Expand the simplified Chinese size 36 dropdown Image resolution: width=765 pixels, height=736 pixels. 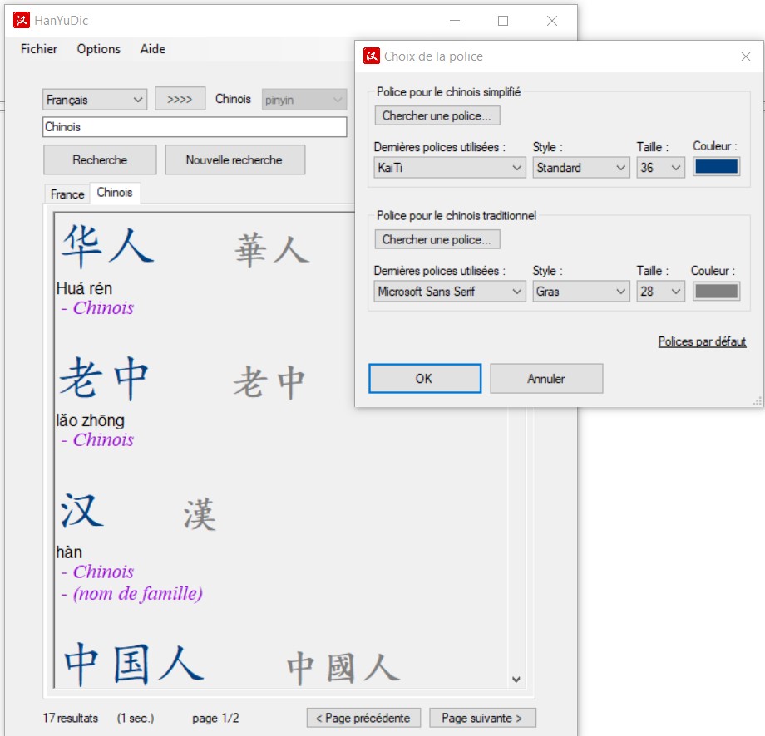point(660,168)
